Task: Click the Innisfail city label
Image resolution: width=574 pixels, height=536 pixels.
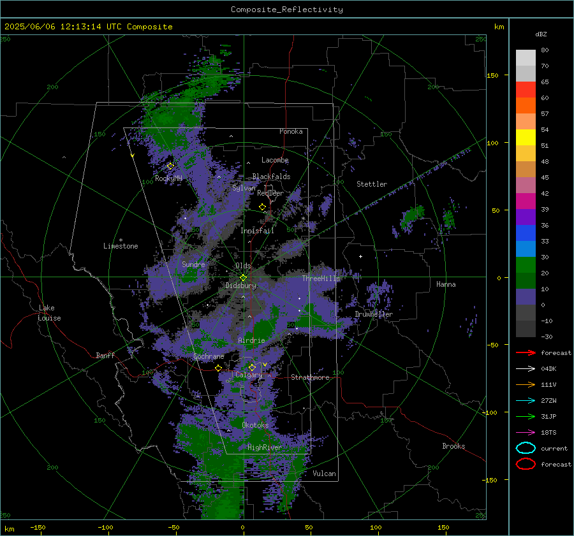Action: click(x=257, y=231)
